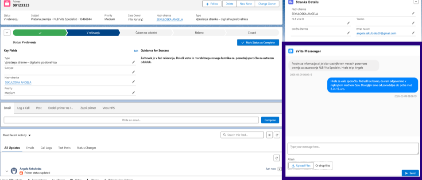Click the Delete button
422x180 pixels.
click(229, 4)
